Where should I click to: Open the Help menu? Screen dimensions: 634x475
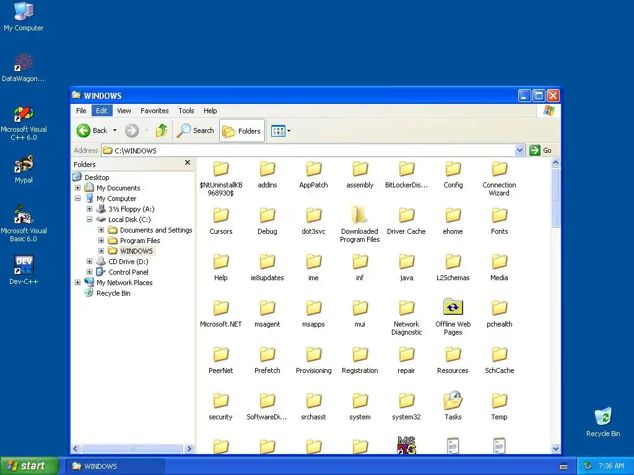[210, 111]
